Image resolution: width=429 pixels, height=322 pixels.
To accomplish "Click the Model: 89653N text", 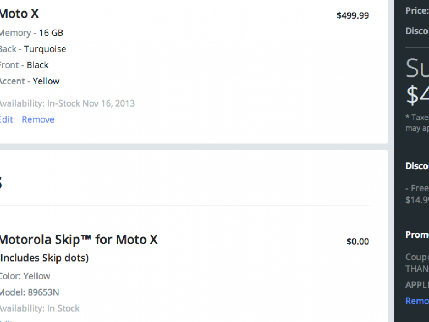I will [x=29, y=292].
